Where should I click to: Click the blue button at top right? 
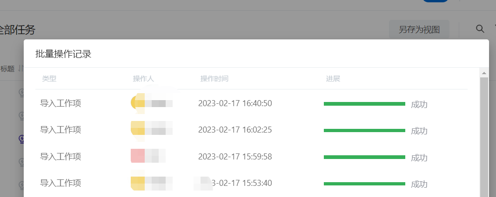tap(436, 1)
